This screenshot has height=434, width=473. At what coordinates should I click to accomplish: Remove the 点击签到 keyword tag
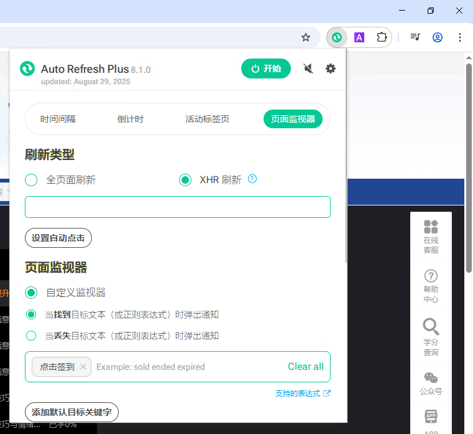83,367
